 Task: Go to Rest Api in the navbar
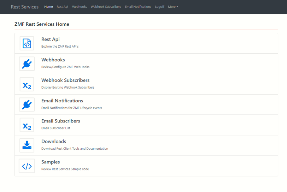click(63, 7)
